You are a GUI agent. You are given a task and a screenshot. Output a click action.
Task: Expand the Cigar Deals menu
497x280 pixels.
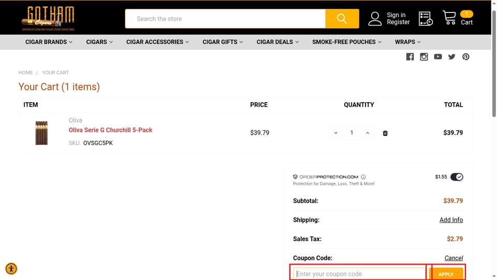point(277,42)
